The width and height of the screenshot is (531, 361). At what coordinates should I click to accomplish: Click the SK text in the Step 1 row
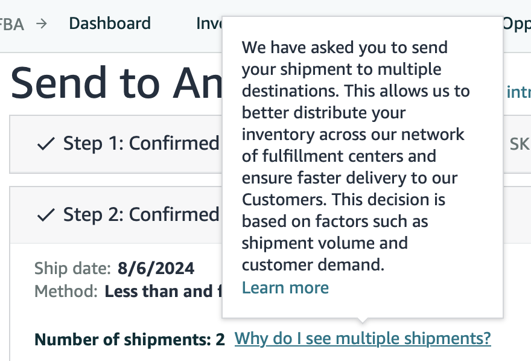(x=520, y=144)
